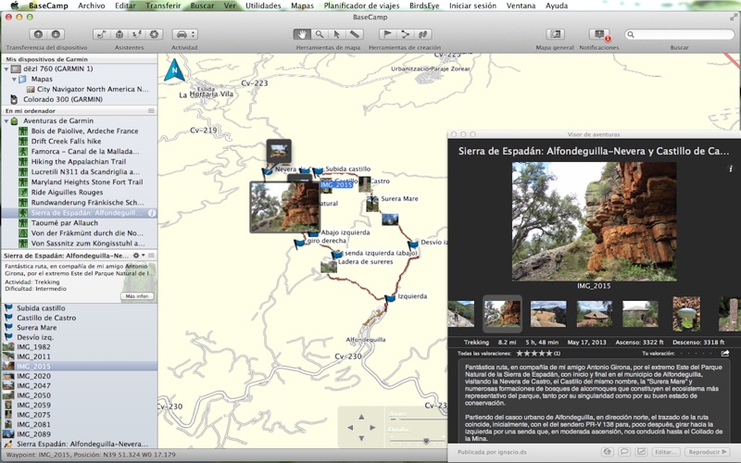Collapse the dēzl 760 (GARMIN 1) device
Viewport: 741px width, 463px height.
pyautogui.click(x=6, y=69)
